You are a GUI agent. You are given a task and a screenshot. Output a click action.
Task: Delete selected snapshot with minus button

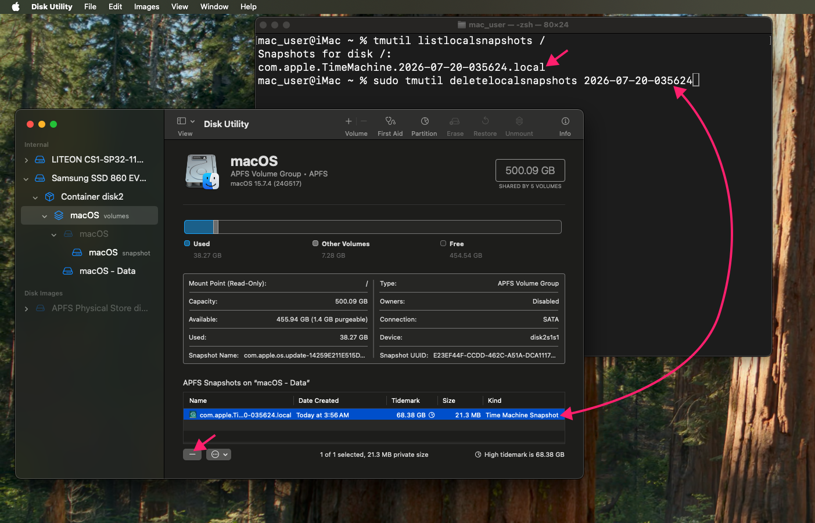click(x=192, y=455)
